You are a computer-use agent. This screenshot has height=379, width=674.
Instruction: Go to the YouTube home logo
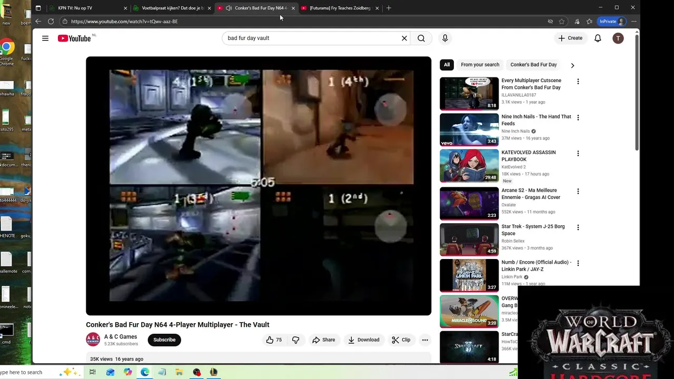[74, 38]
